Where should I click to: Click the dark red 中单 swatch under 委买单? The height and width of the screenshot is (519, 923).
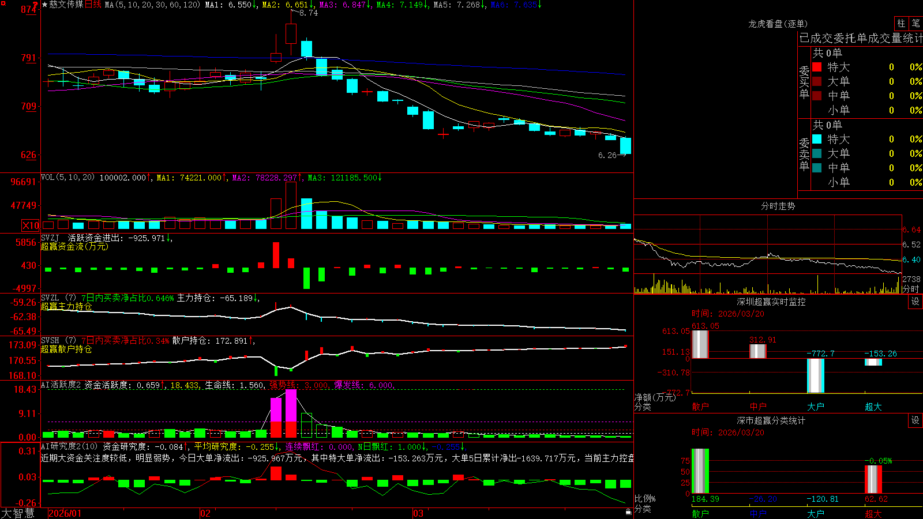tap(817, 96)
